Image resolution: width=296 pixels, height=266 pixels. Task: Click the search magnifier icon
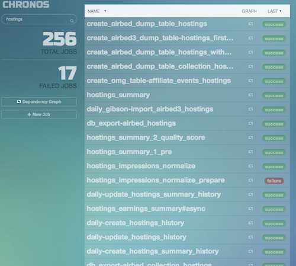(x=72, y=21)
